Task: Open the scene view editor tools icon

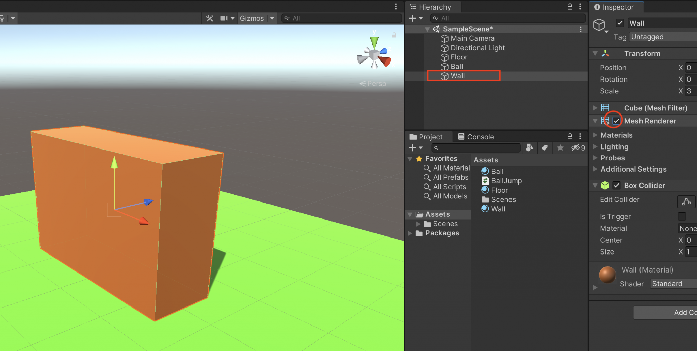Action: [209, 18]
